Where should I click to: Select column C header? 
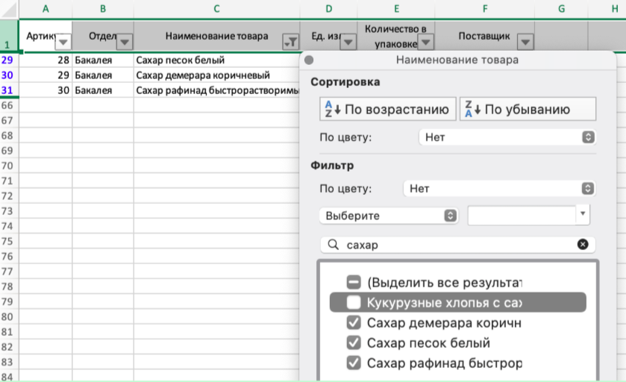[x=217, y=9]
